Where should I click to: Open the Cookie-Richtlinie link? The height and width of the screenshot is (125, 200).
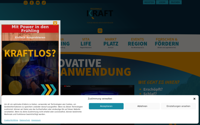(11, 120)
